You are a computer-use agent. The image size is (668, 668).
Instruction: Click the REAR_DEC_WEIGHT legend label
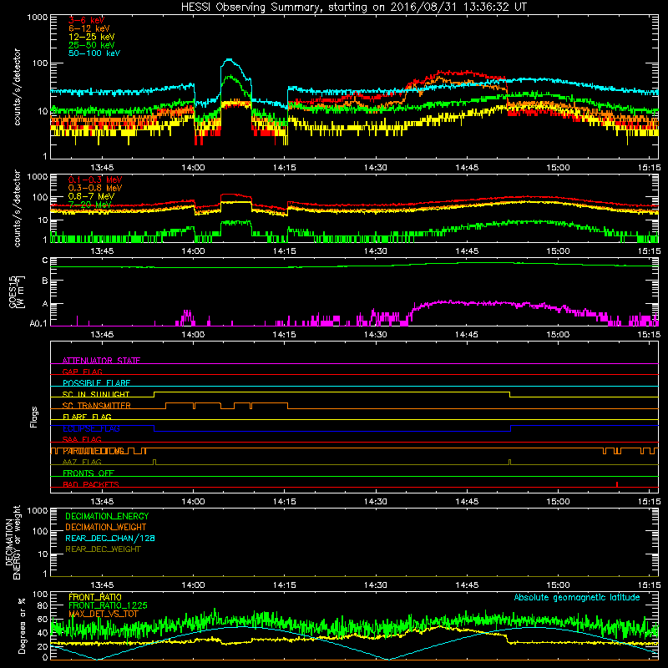pyautogui.click(x=103, y=549)
